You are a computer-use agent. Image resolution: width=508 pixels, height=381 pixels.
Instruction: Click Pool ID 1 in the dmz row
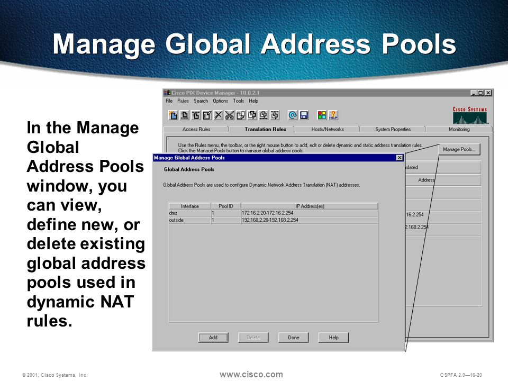(226, 213)
